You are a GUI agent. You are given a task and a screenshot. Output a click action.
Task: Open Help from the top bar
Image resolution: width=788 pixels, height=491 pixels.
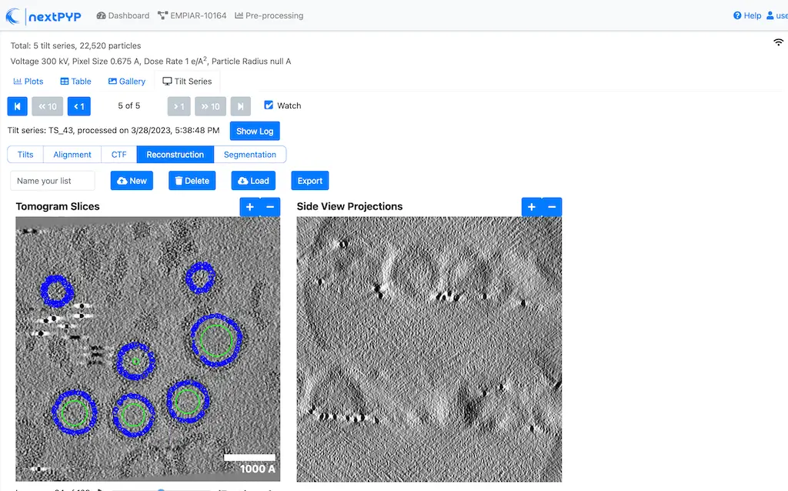[746, 15]
